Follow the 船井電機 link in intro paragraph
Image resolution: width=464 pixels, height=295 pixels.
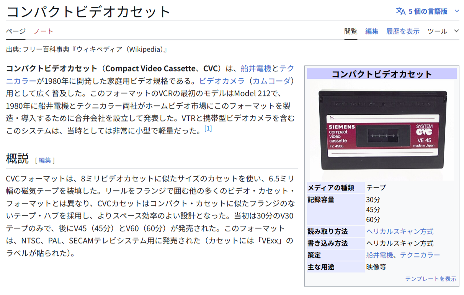pos(256,68)
